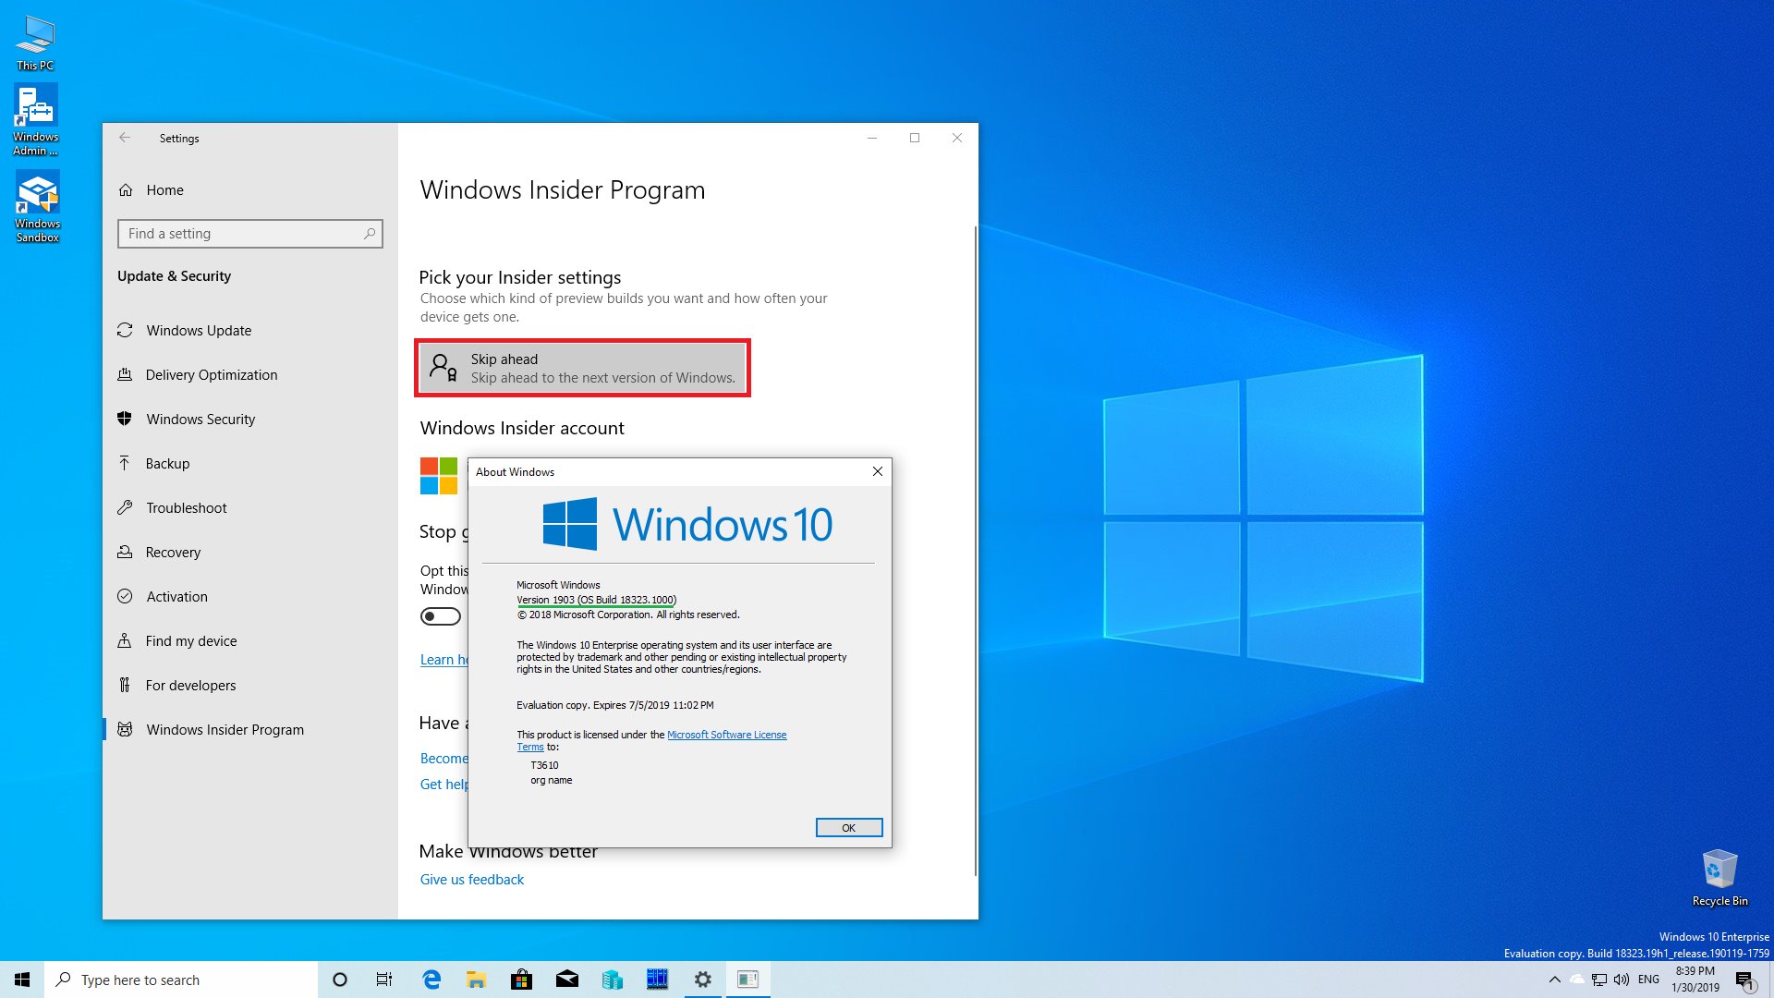The width and height of the screenshot is (1774, 998).
Task: Maximize the Settings window
Action: click(x=915, y=138)
